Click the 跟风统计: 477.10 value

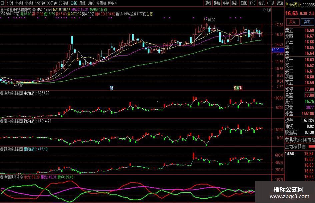click(x=36, y=149)
